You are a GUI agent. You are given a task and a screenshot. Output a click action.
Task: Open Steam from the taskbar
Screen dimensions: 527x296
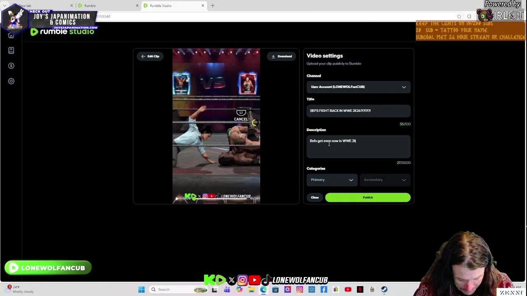[385, 290]
